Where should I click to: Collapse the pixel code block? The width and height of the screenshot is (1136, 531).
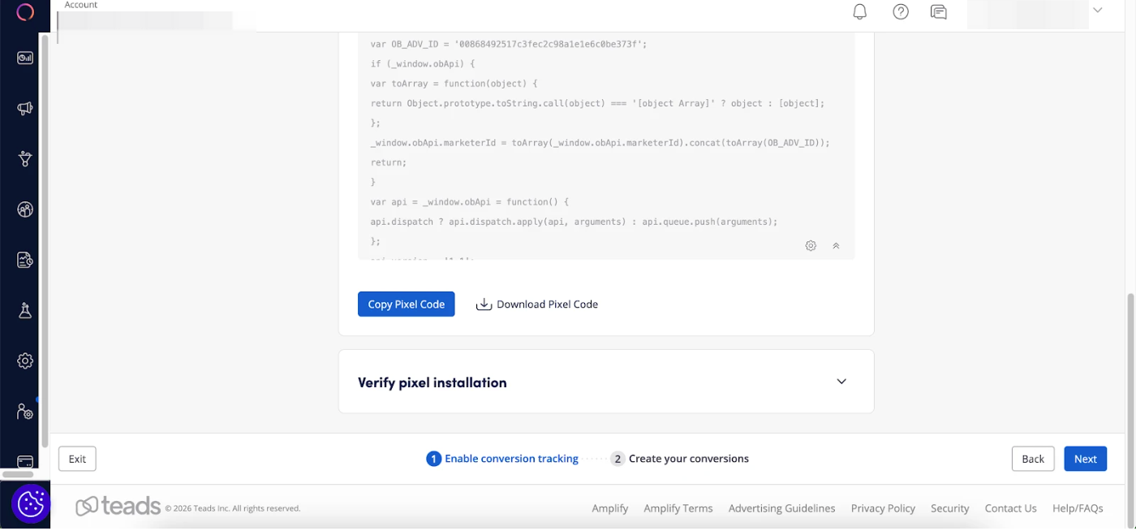coord(836,246)
